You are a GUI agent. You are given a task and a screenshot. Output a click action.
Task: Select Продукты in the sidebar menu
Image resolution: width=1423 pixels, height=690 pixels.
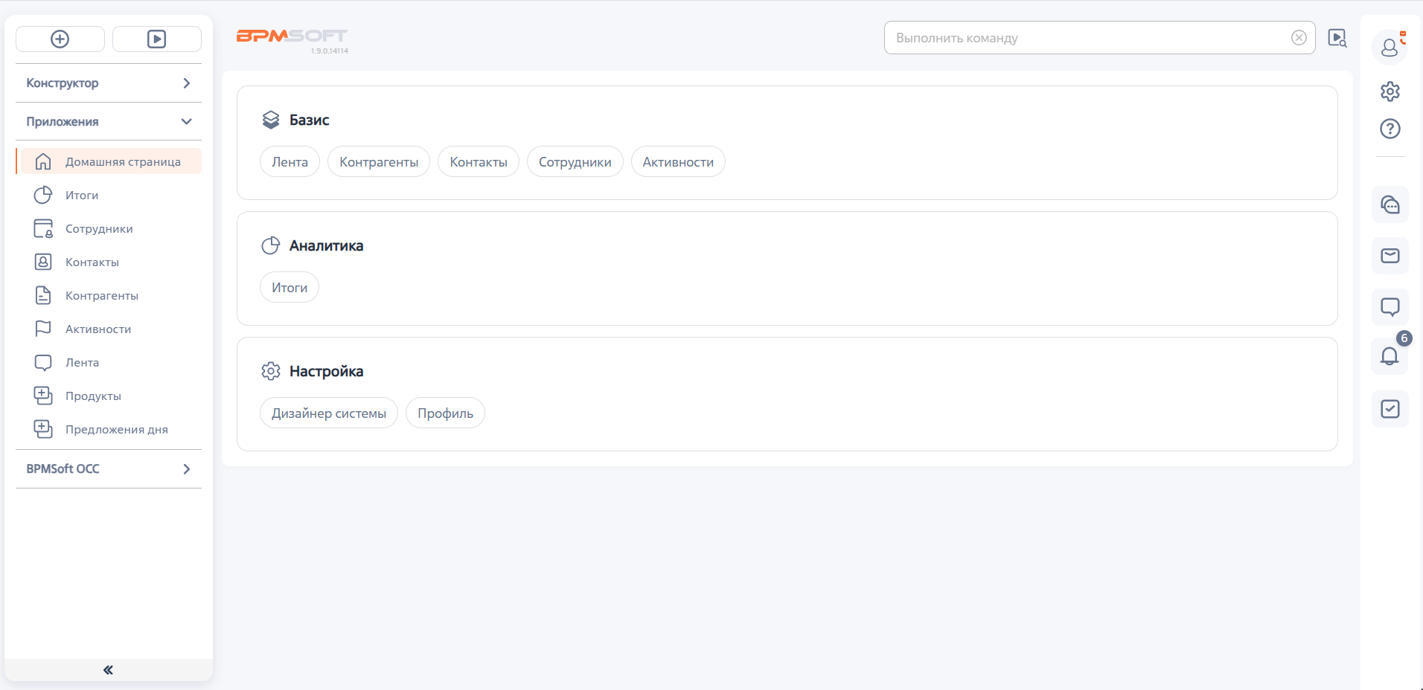[93, 396]
